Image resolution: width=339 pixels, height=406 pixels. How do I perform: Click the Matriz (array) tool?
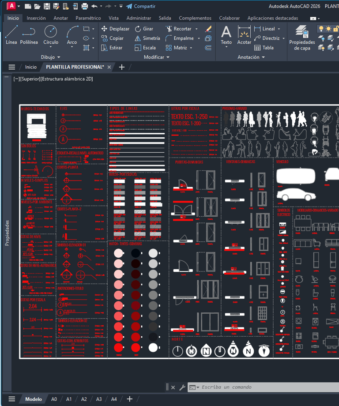coord(177,48)
